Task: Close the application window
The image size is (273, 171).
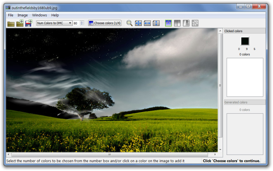Action: tap(259, 7)
